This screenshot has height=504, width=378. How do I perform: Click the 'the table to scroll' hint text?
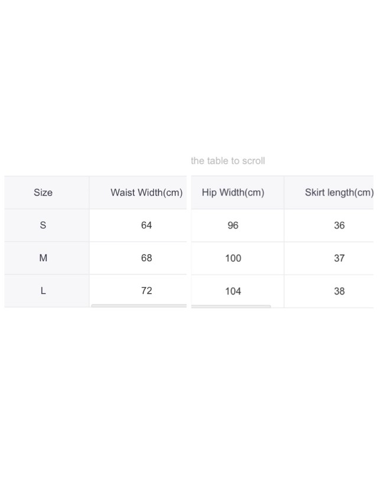point(228,161)
